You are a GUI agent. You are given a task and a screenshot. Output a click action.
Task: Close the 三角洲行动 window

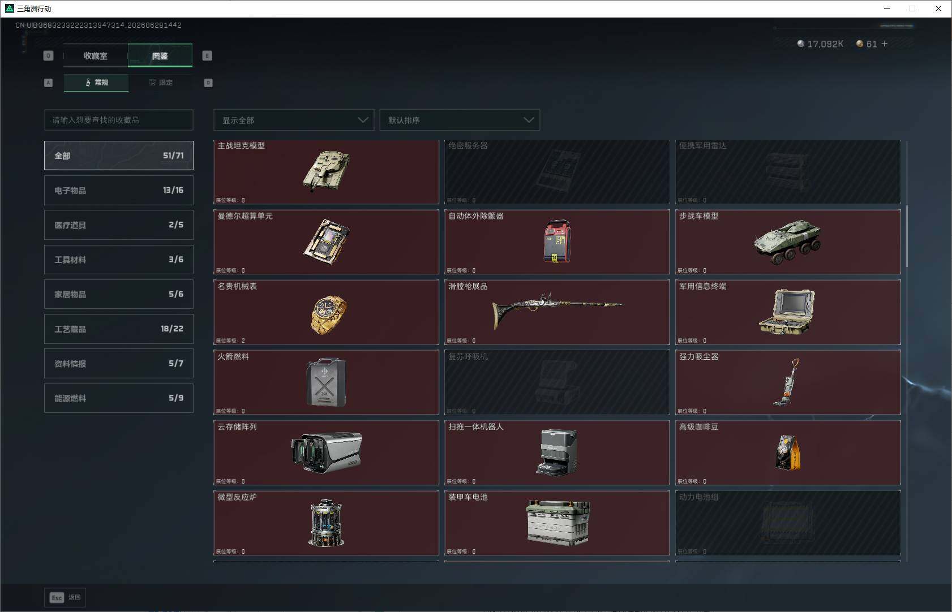point(938,8)
